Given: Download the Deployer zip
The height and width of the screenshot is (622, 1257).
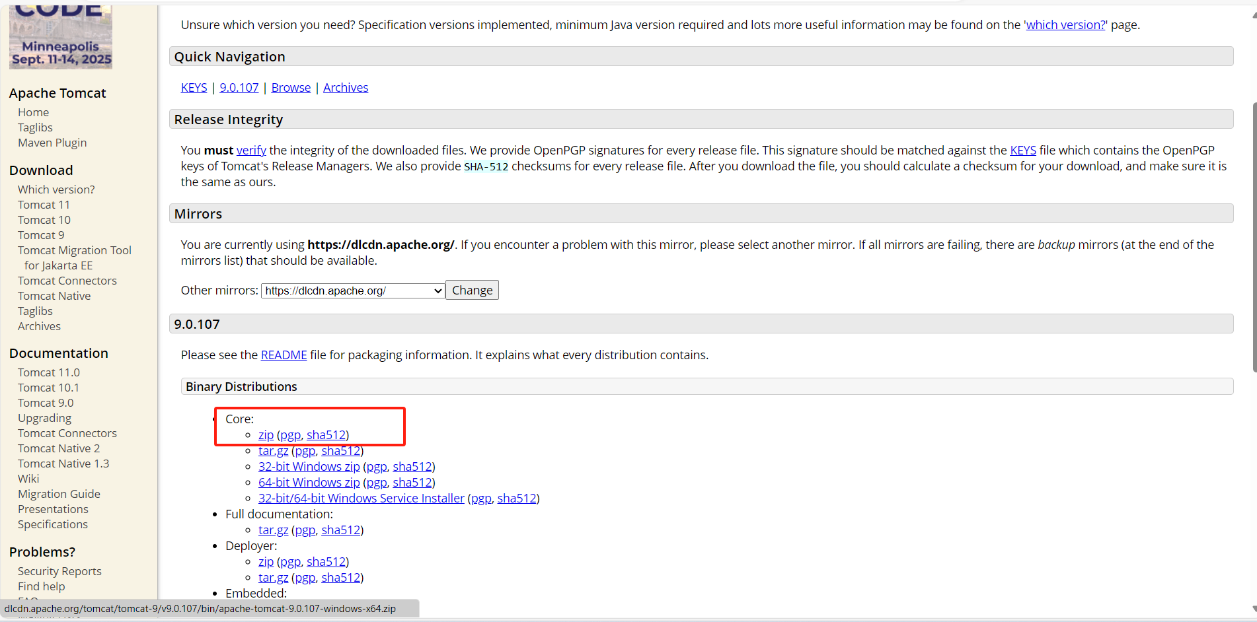Looking at the screenshot, I should pyautogui.click(x=266, y=561).
